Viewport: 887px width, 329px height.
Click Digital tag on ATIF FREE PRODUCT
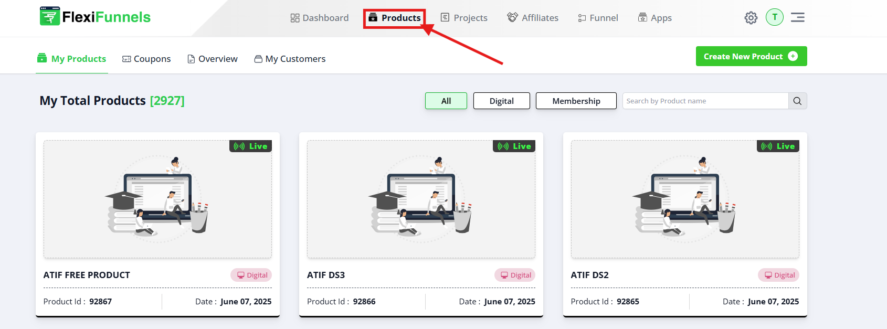point(251,275)
